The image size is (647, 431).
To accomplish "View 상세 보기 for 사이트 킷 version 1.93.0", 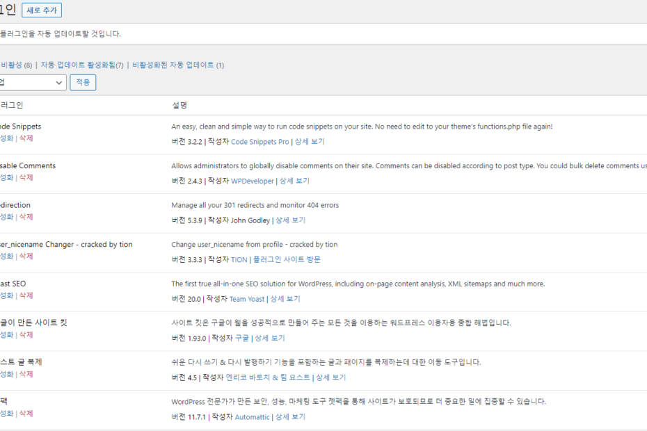I will click(270, 339).
